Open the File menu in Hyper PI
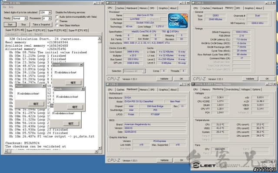 point(4,7)
